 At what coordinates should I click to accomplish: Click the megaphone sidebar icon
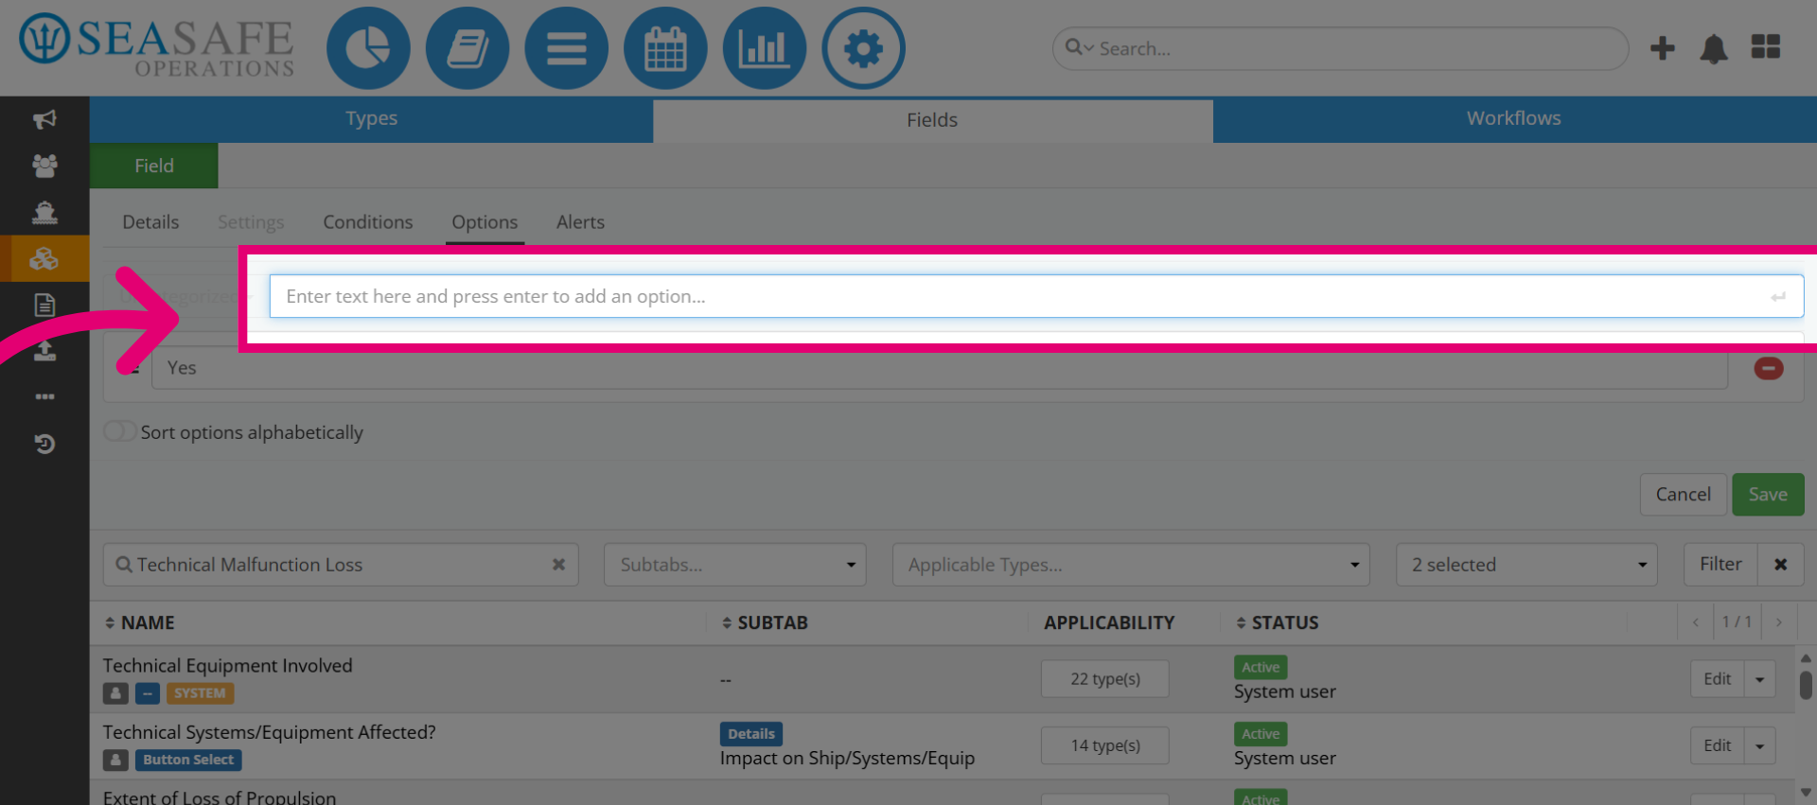point(44,119)
